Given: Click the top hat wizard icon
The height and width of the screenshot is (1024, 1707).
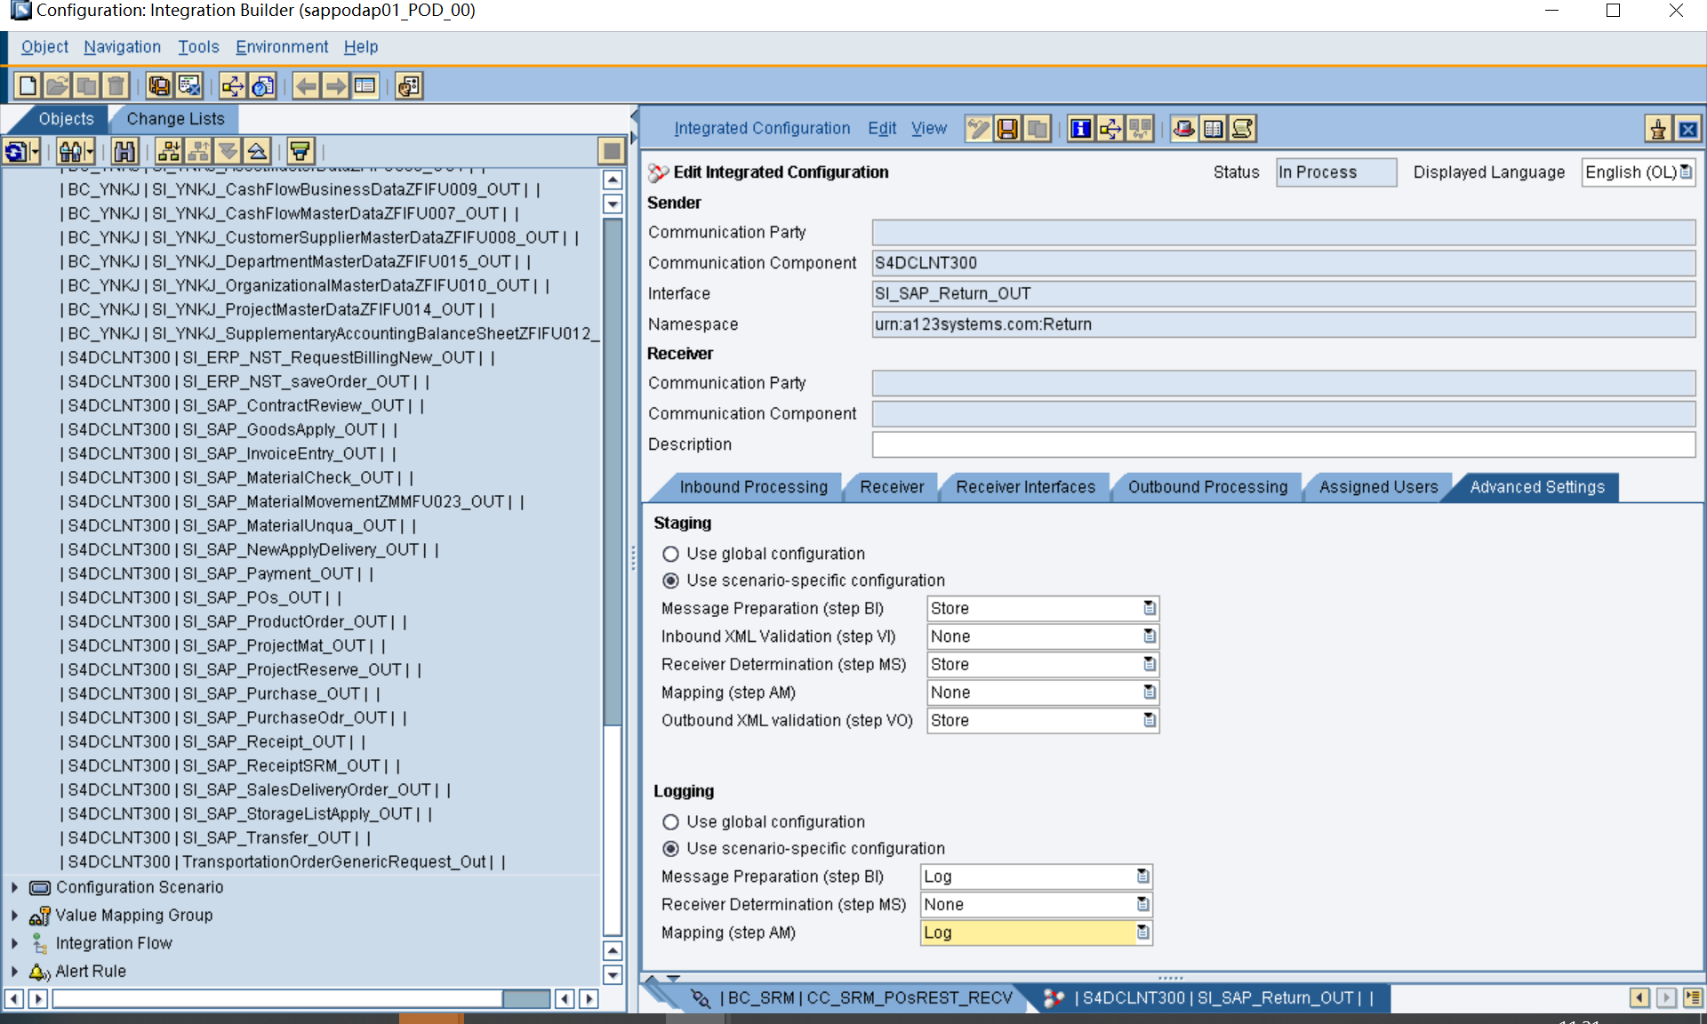Looking at the screenshot, I should point(1183,129).
